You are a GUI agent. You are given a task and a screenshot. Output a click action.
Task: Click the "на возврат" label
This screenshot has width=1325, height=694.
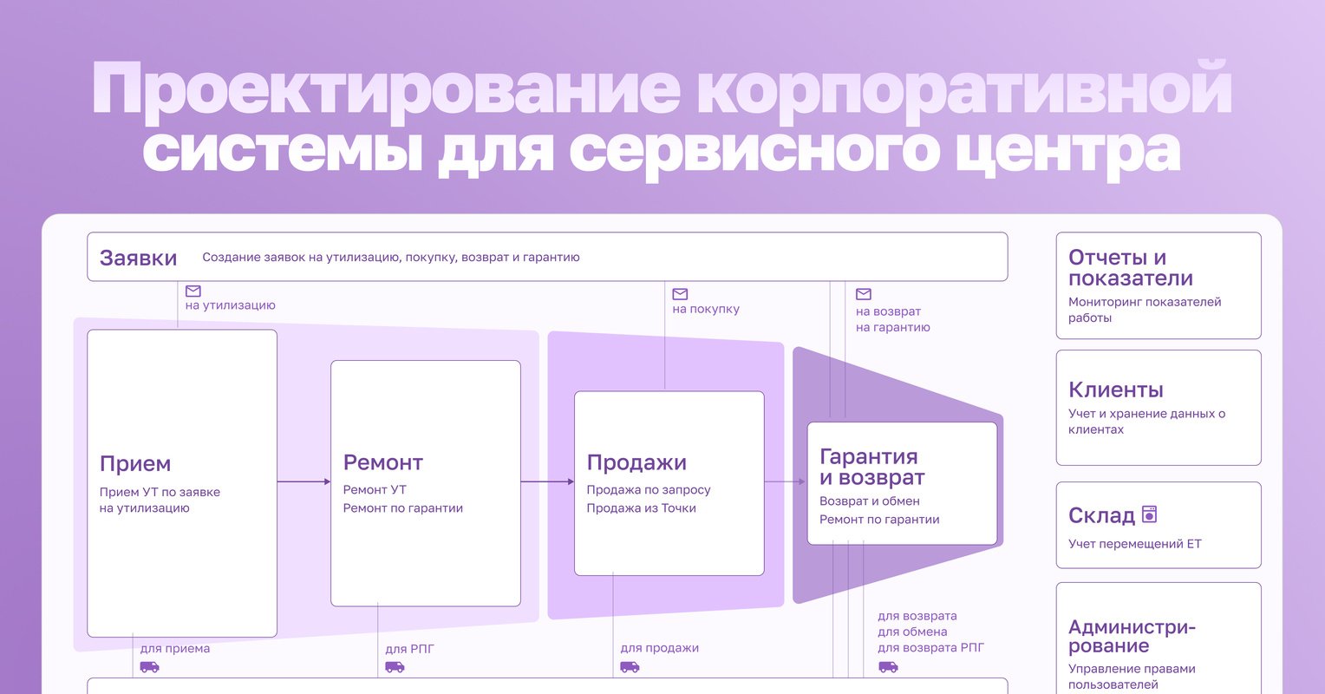click(x=888, y=311)
